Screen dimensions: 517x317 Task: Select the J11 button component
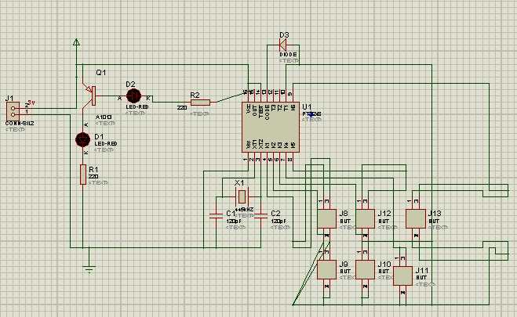(x=403, y=276)
